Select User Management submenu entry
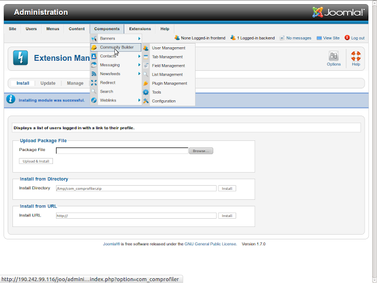 168,48
